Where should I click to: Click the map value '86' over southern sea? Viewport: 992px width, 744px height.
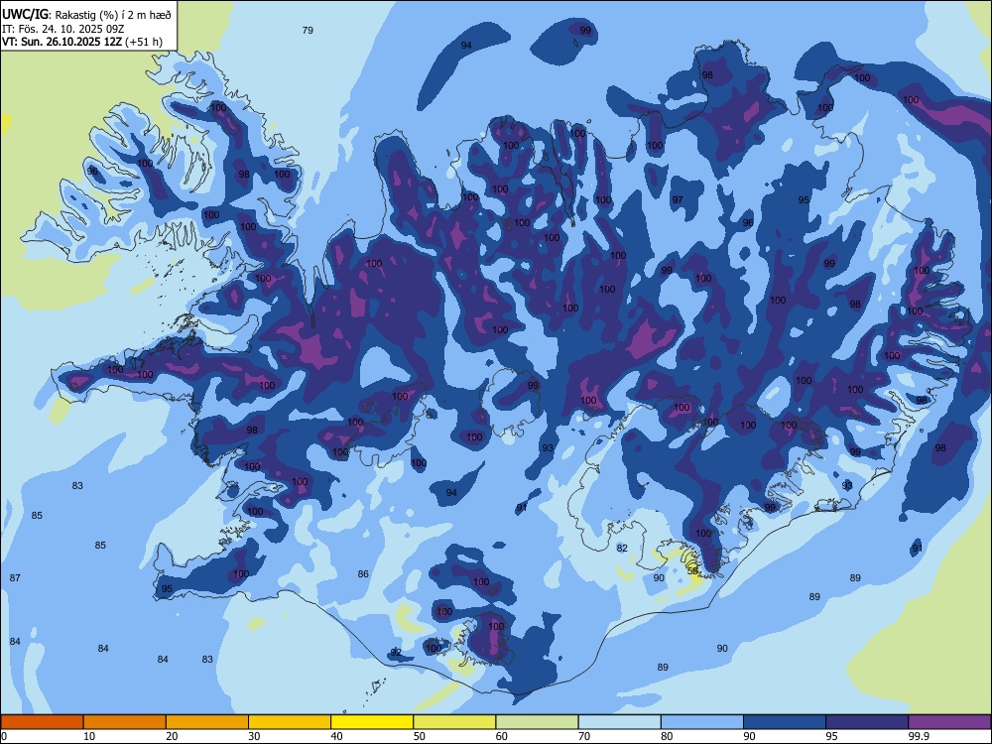coord(363,573)
